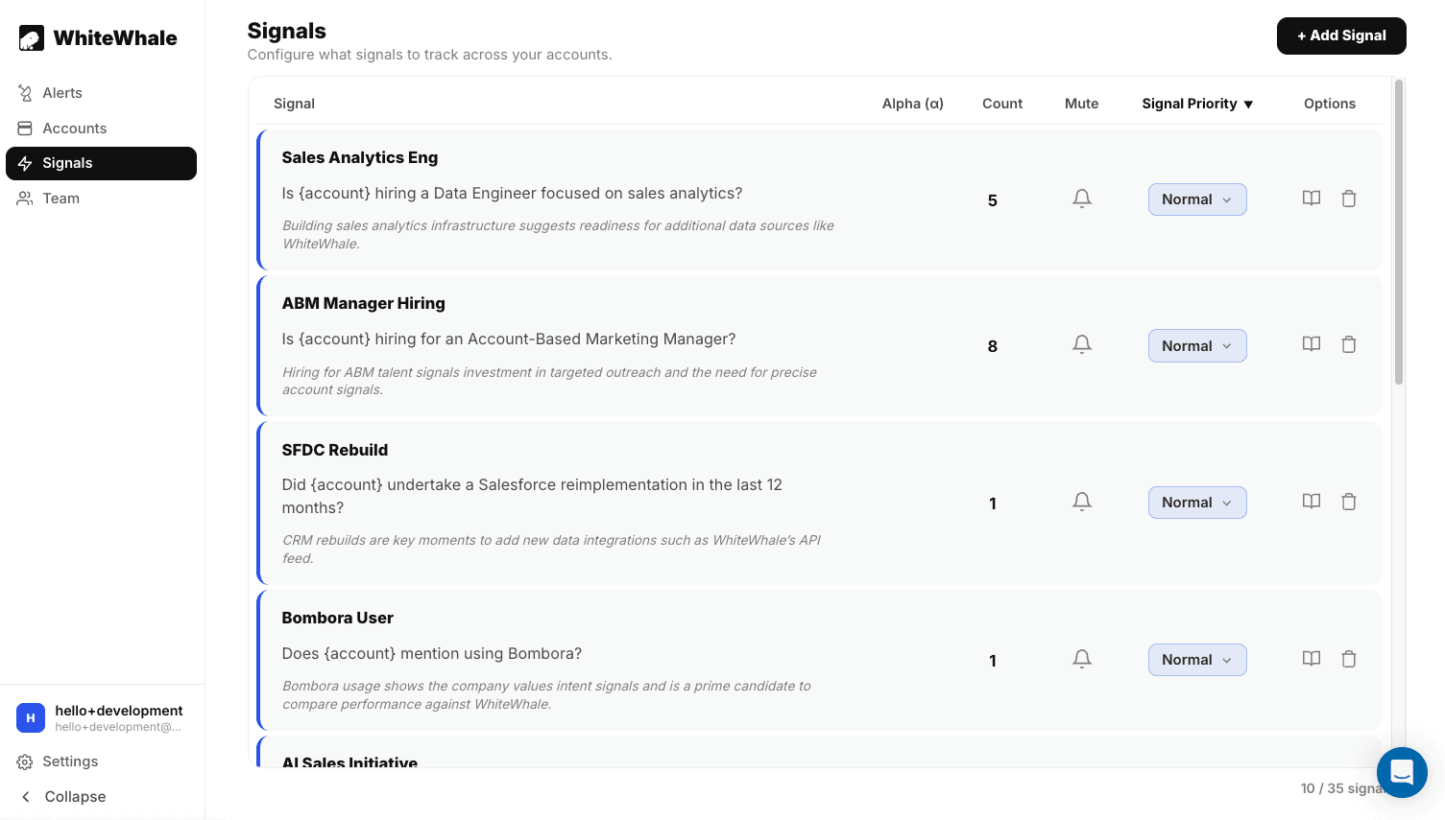Click the Bombora User title

(x=338, y=618)
